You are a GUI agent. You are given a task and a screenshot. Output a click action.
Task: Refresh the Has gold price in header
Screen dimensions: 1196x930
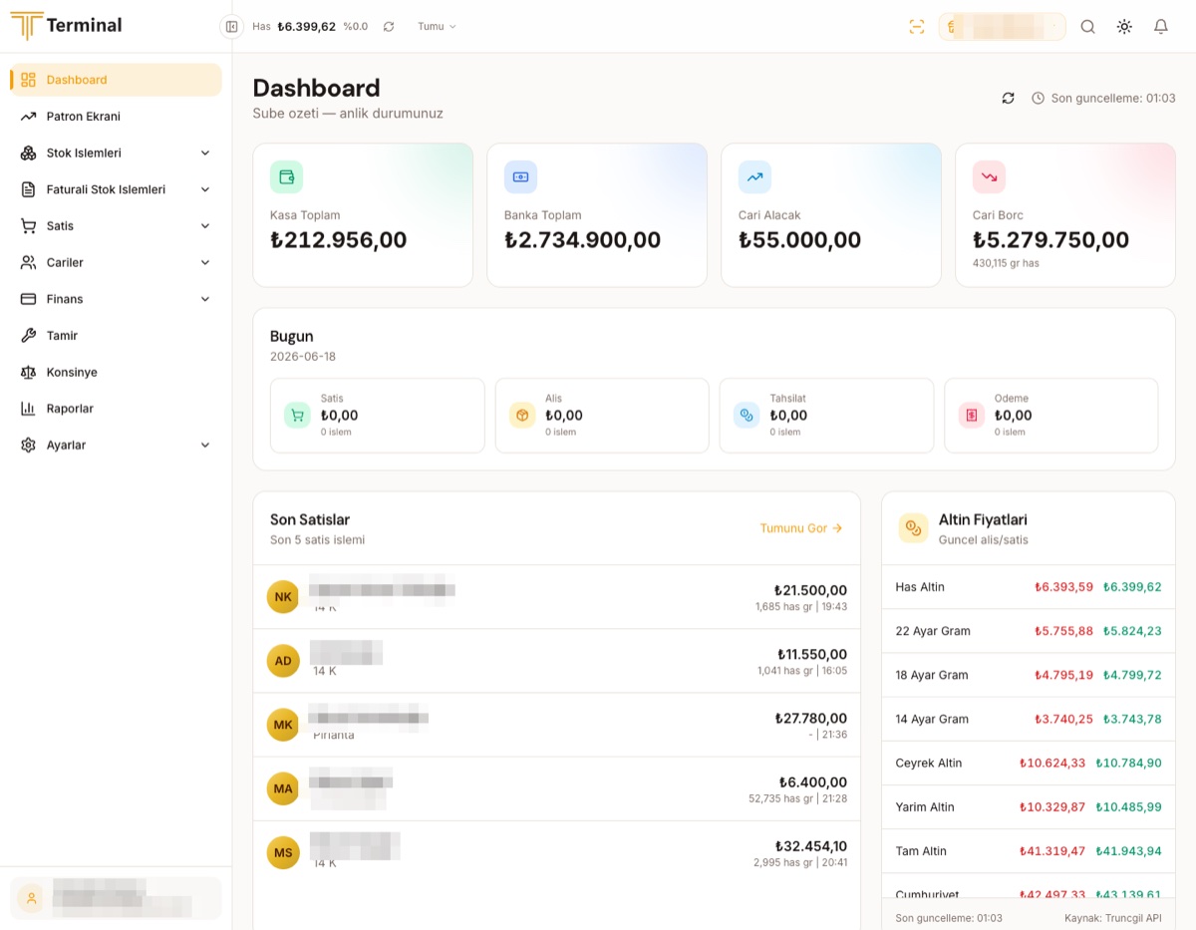click(389, 27)
